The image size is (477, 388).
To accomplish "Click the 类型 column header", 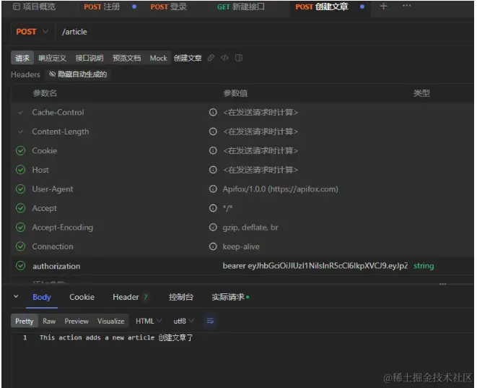I will (x=421, y=93).
